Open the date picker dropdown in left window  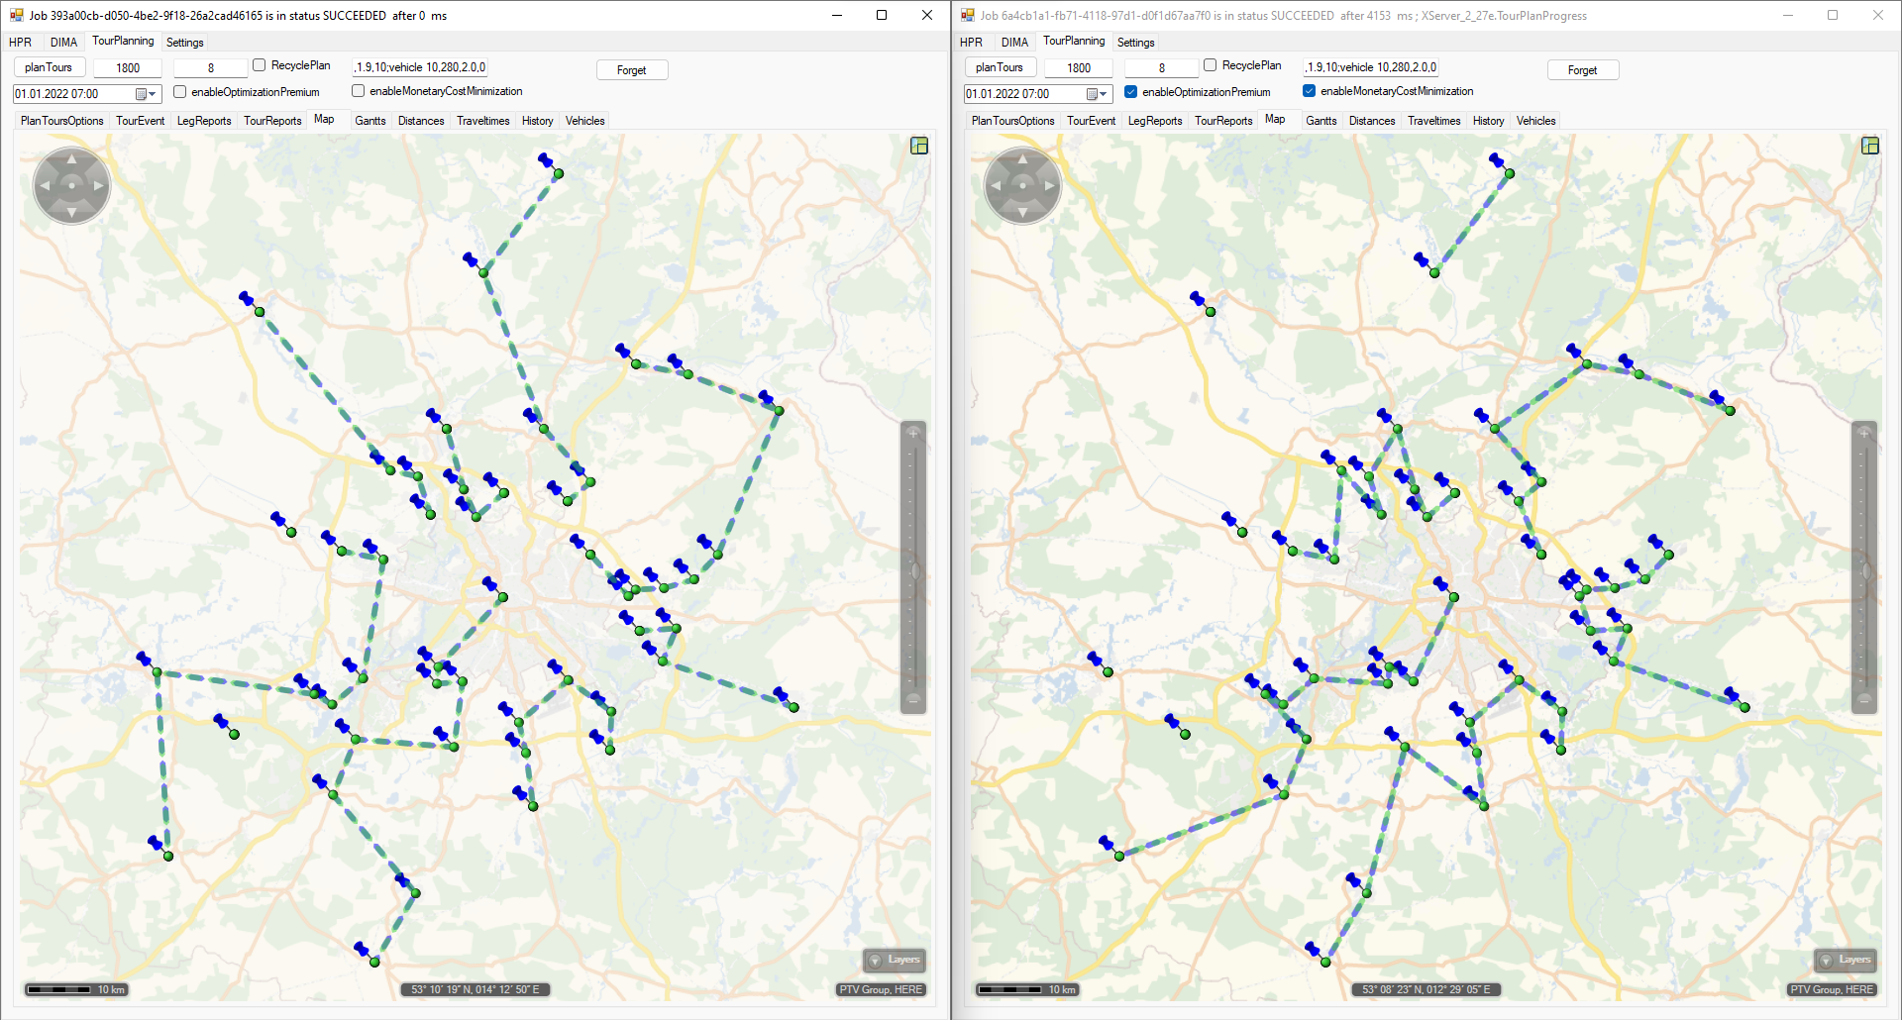click(x=153, y=94)
